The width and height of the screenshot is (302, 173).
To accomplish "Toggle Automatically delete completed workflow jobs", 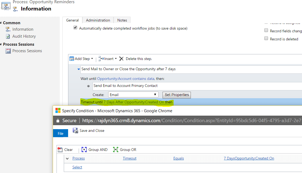I will [x=75, y=28].
